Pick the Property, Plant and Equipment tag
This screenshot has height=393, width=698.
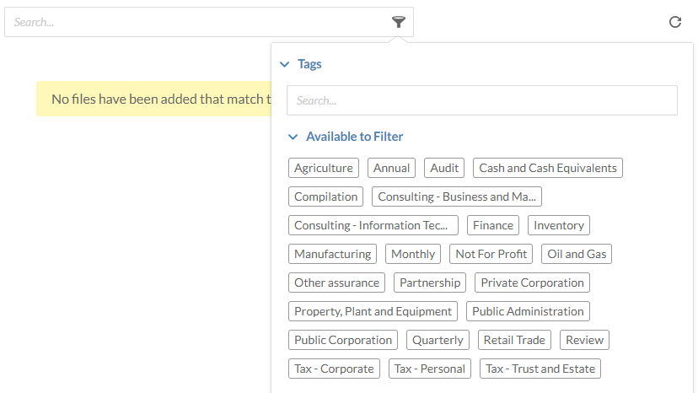pyautogui.click(x=373, y=311)
